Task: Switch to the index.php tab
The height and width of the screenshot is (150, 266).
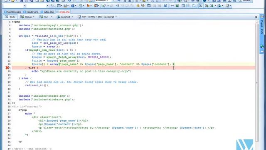Action: 47,12
